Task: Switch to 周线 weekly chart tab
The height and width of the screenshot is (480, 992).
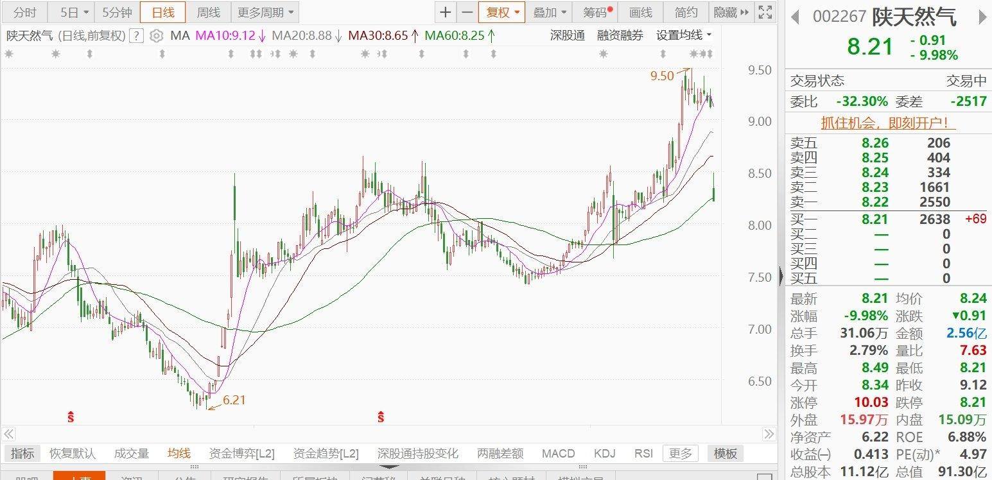Action: 208,12
